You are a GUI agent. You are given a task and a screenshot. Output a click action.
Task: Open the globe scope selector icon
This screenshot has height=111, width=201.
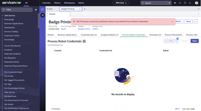[x=175, y=3]
